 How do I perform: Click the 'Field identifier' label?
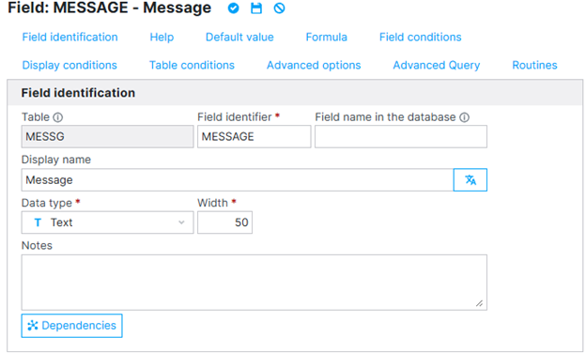(x=235, y=117)
